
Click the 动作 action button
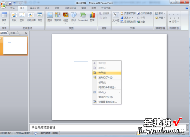pyautogui.click(x=103, y=17)
